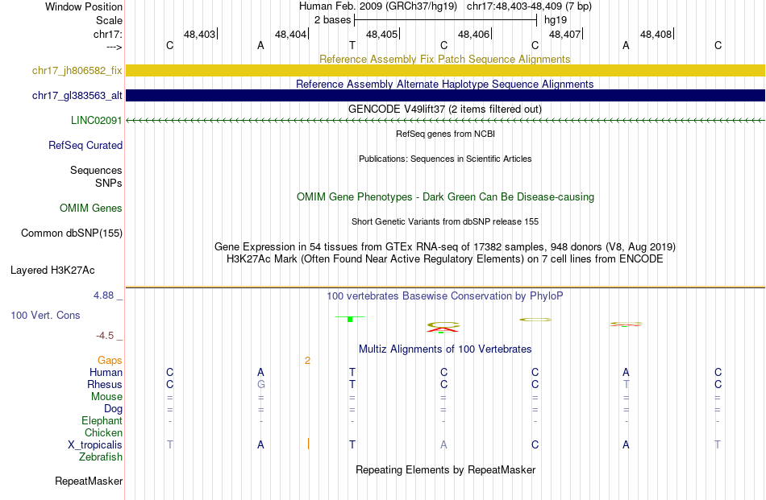Click the OMIM Genes track label
The height and width of the screenshot is (500, 766).
click(x=91, y=209)
